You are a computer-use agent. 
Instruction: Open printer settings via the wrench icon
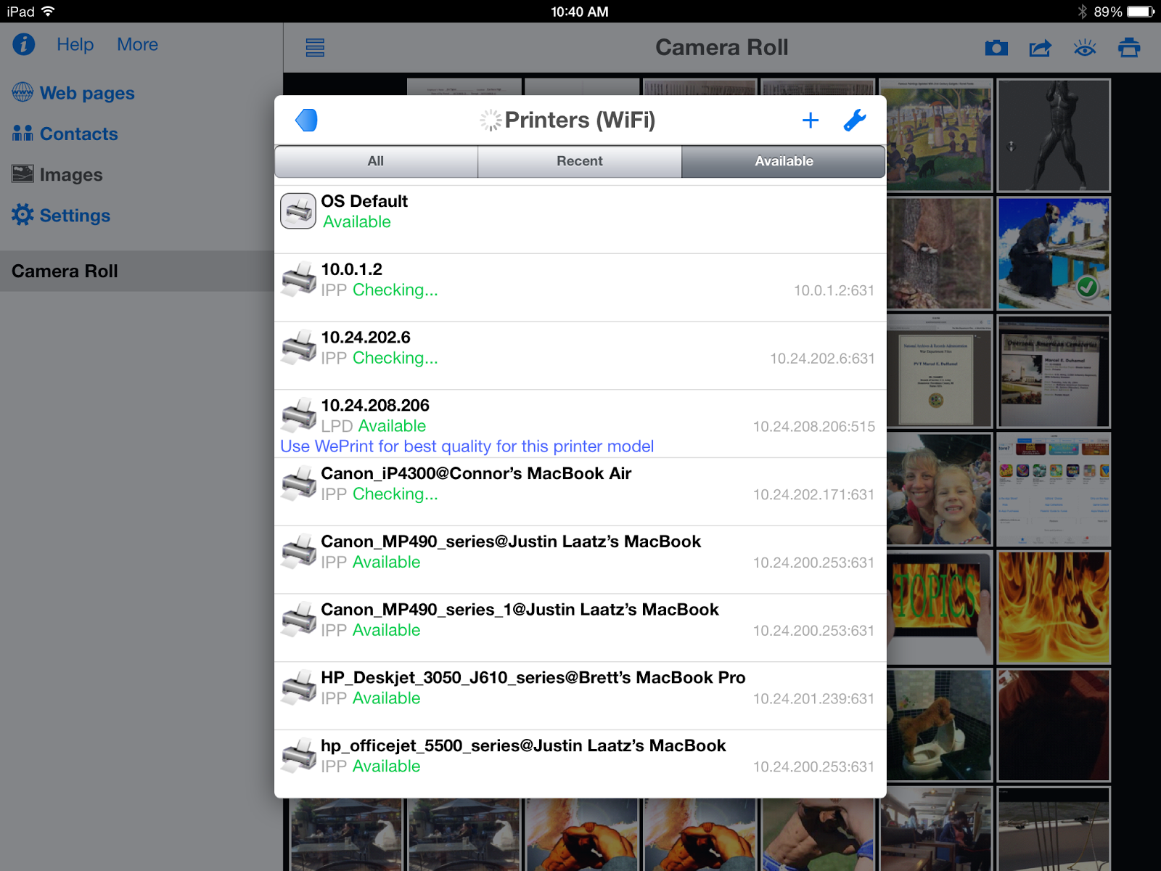(856, 120)
